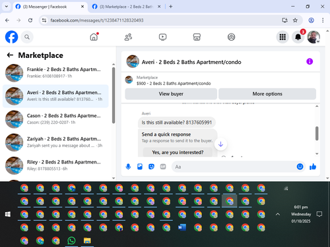Click the Averi chat header avatar
The width and height of the screenshot is (330, 247).
(133, 61)
